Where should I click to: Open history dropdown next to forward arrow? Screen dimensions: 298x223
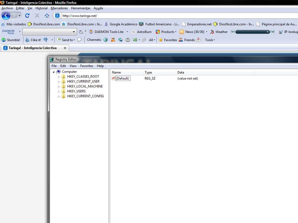[19, 16]
